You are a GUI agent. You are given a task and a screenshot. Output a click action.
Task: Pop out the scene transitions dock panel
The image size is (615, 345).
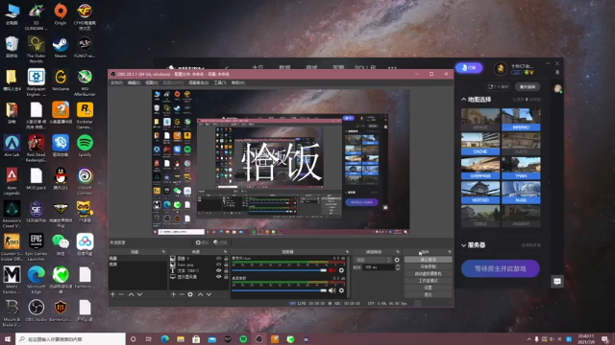coord(398,251)
